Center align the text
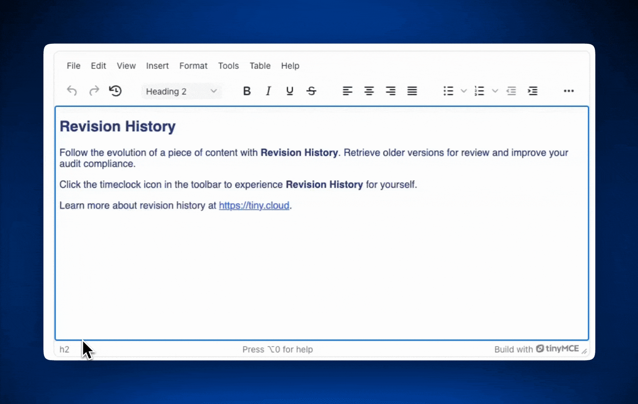The height and width of the screenshot is (404, 638). (369, 91)
